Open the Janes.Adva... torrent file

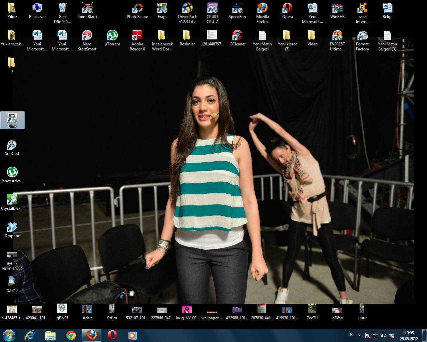point(12,175)
